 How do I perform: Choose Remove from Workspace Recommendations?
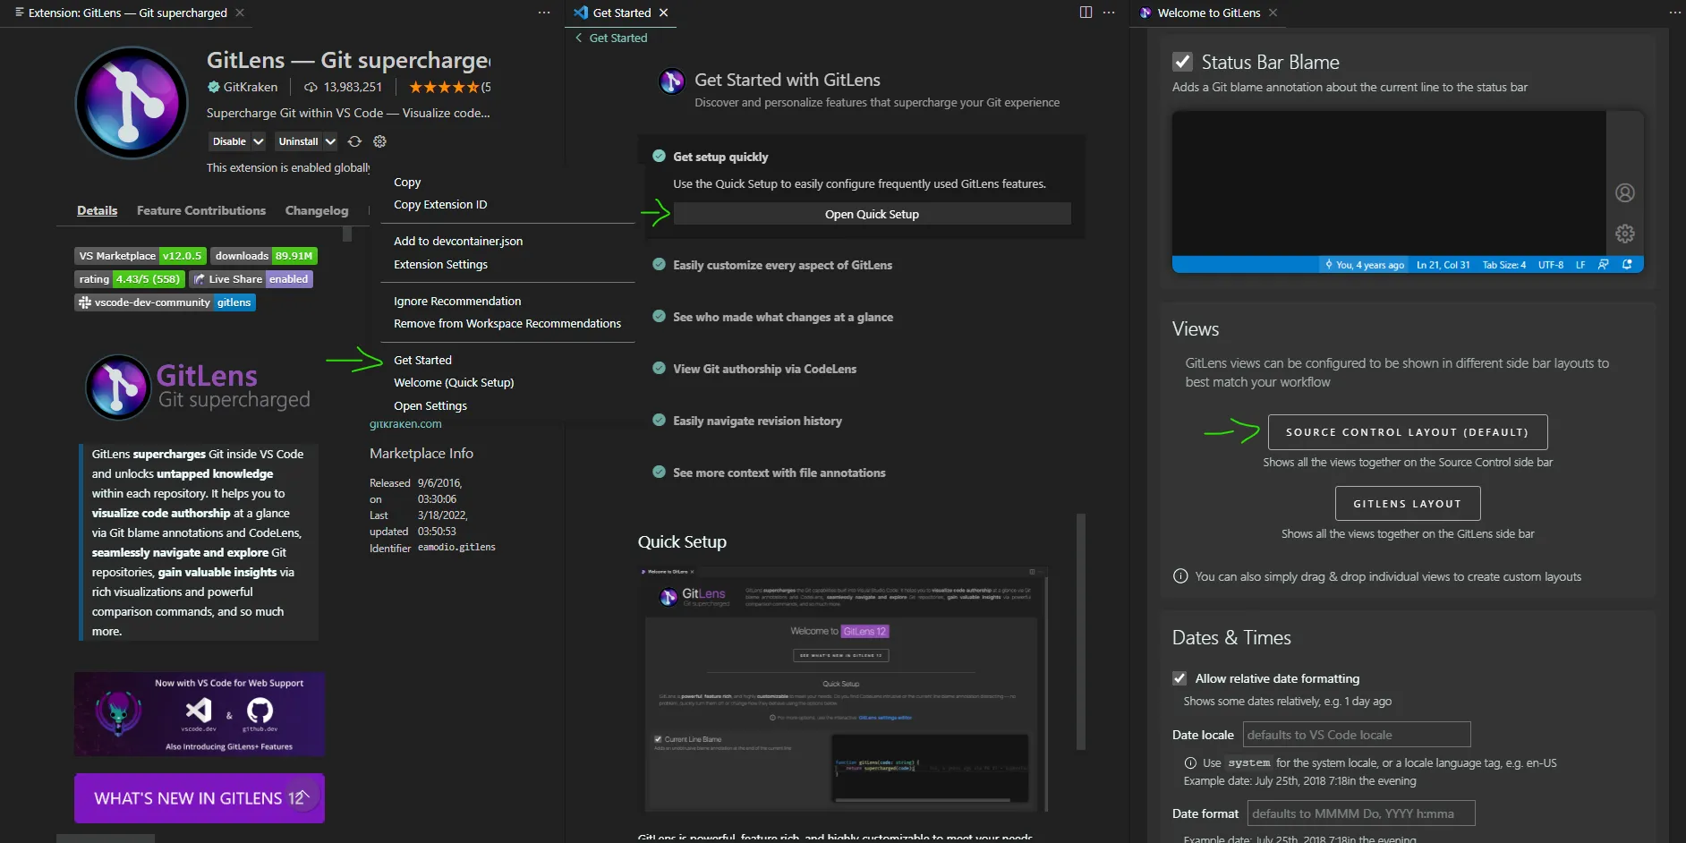click(x=508, y=324)
